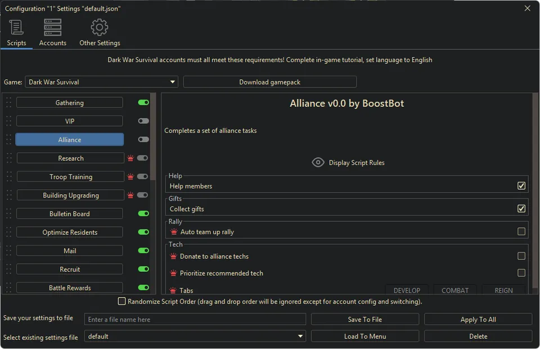
Task: Expand the existing settings file dropdown
Action: 195,336
